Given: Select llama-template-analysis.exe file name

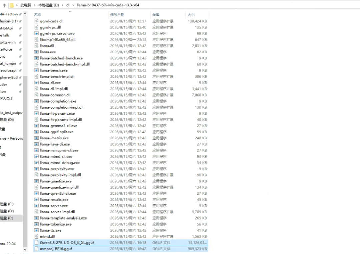Looking at the screenshot, I should [63, 218].
